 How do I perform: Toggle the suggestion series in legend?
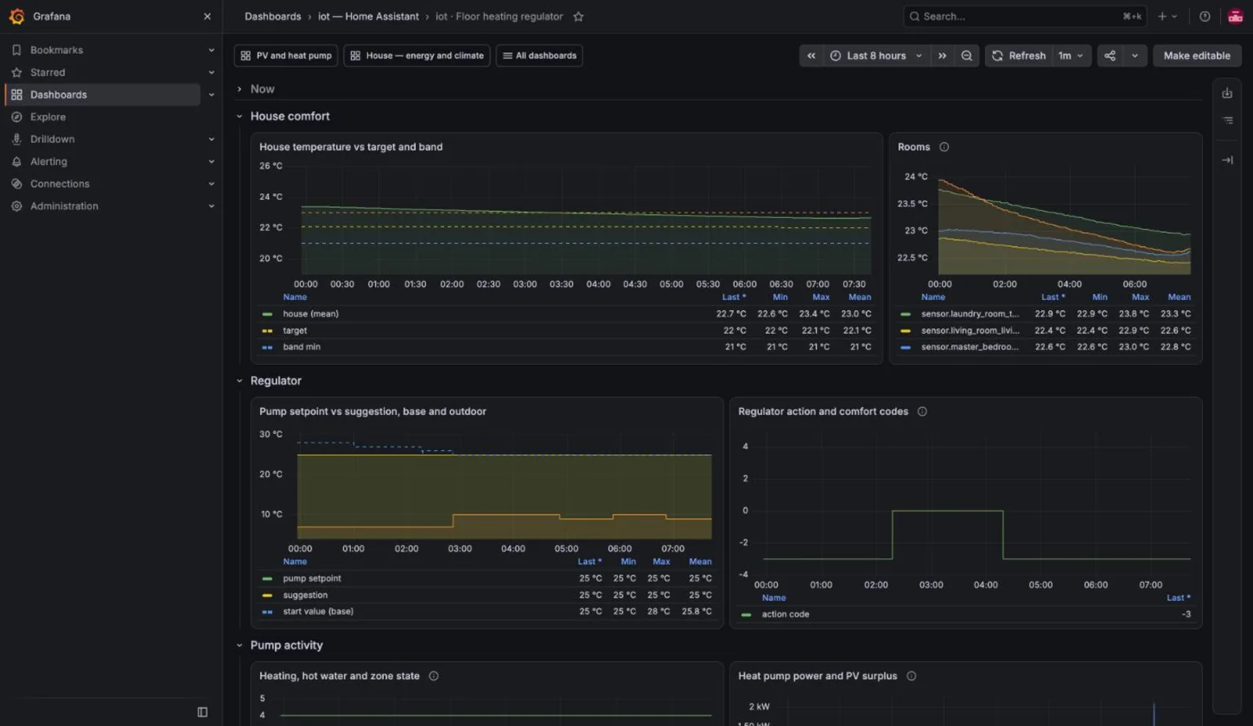[305, 595]
